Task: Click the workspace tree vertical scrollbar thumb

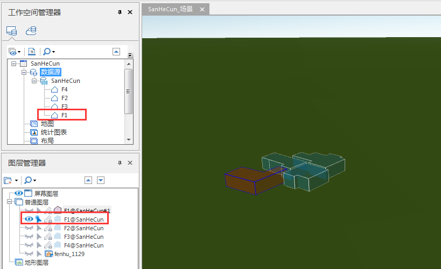Action: (x=129, y=91)
